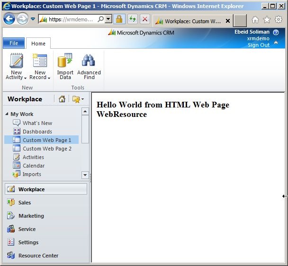Click the Hello World heading text
This screenshot has height=266, width=288.
(163, 109)
